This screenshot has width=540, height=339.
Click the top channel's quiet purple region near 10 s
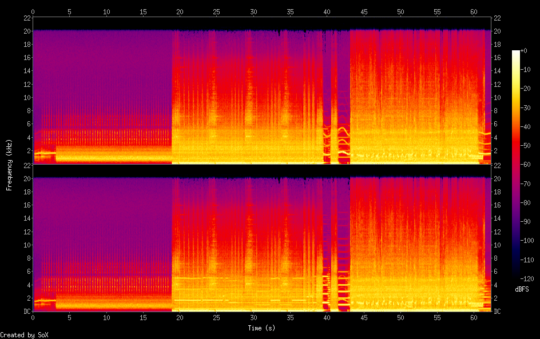tap(106, 74)
